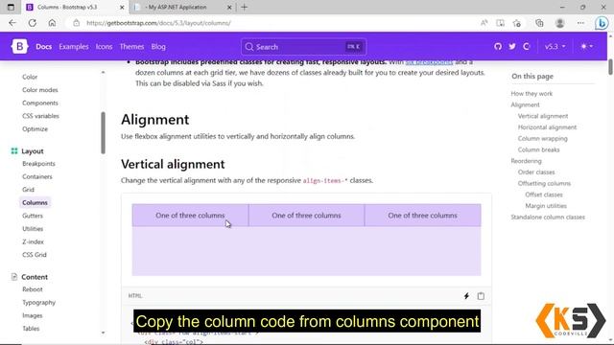Open example in StackBlitz lightning icon
Image resolution: width=614 pixels, height=345 pixels.
466,296
